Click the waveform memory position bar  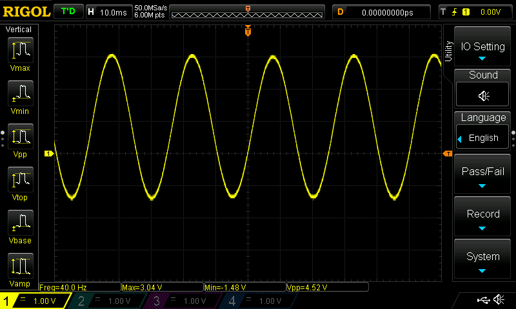[x=247, y=12]
